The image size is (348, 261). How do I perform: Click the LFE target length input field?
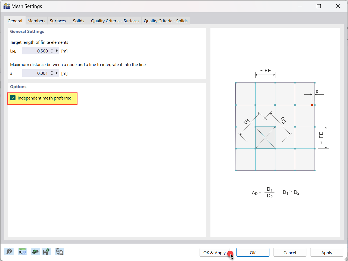[38, 51]
